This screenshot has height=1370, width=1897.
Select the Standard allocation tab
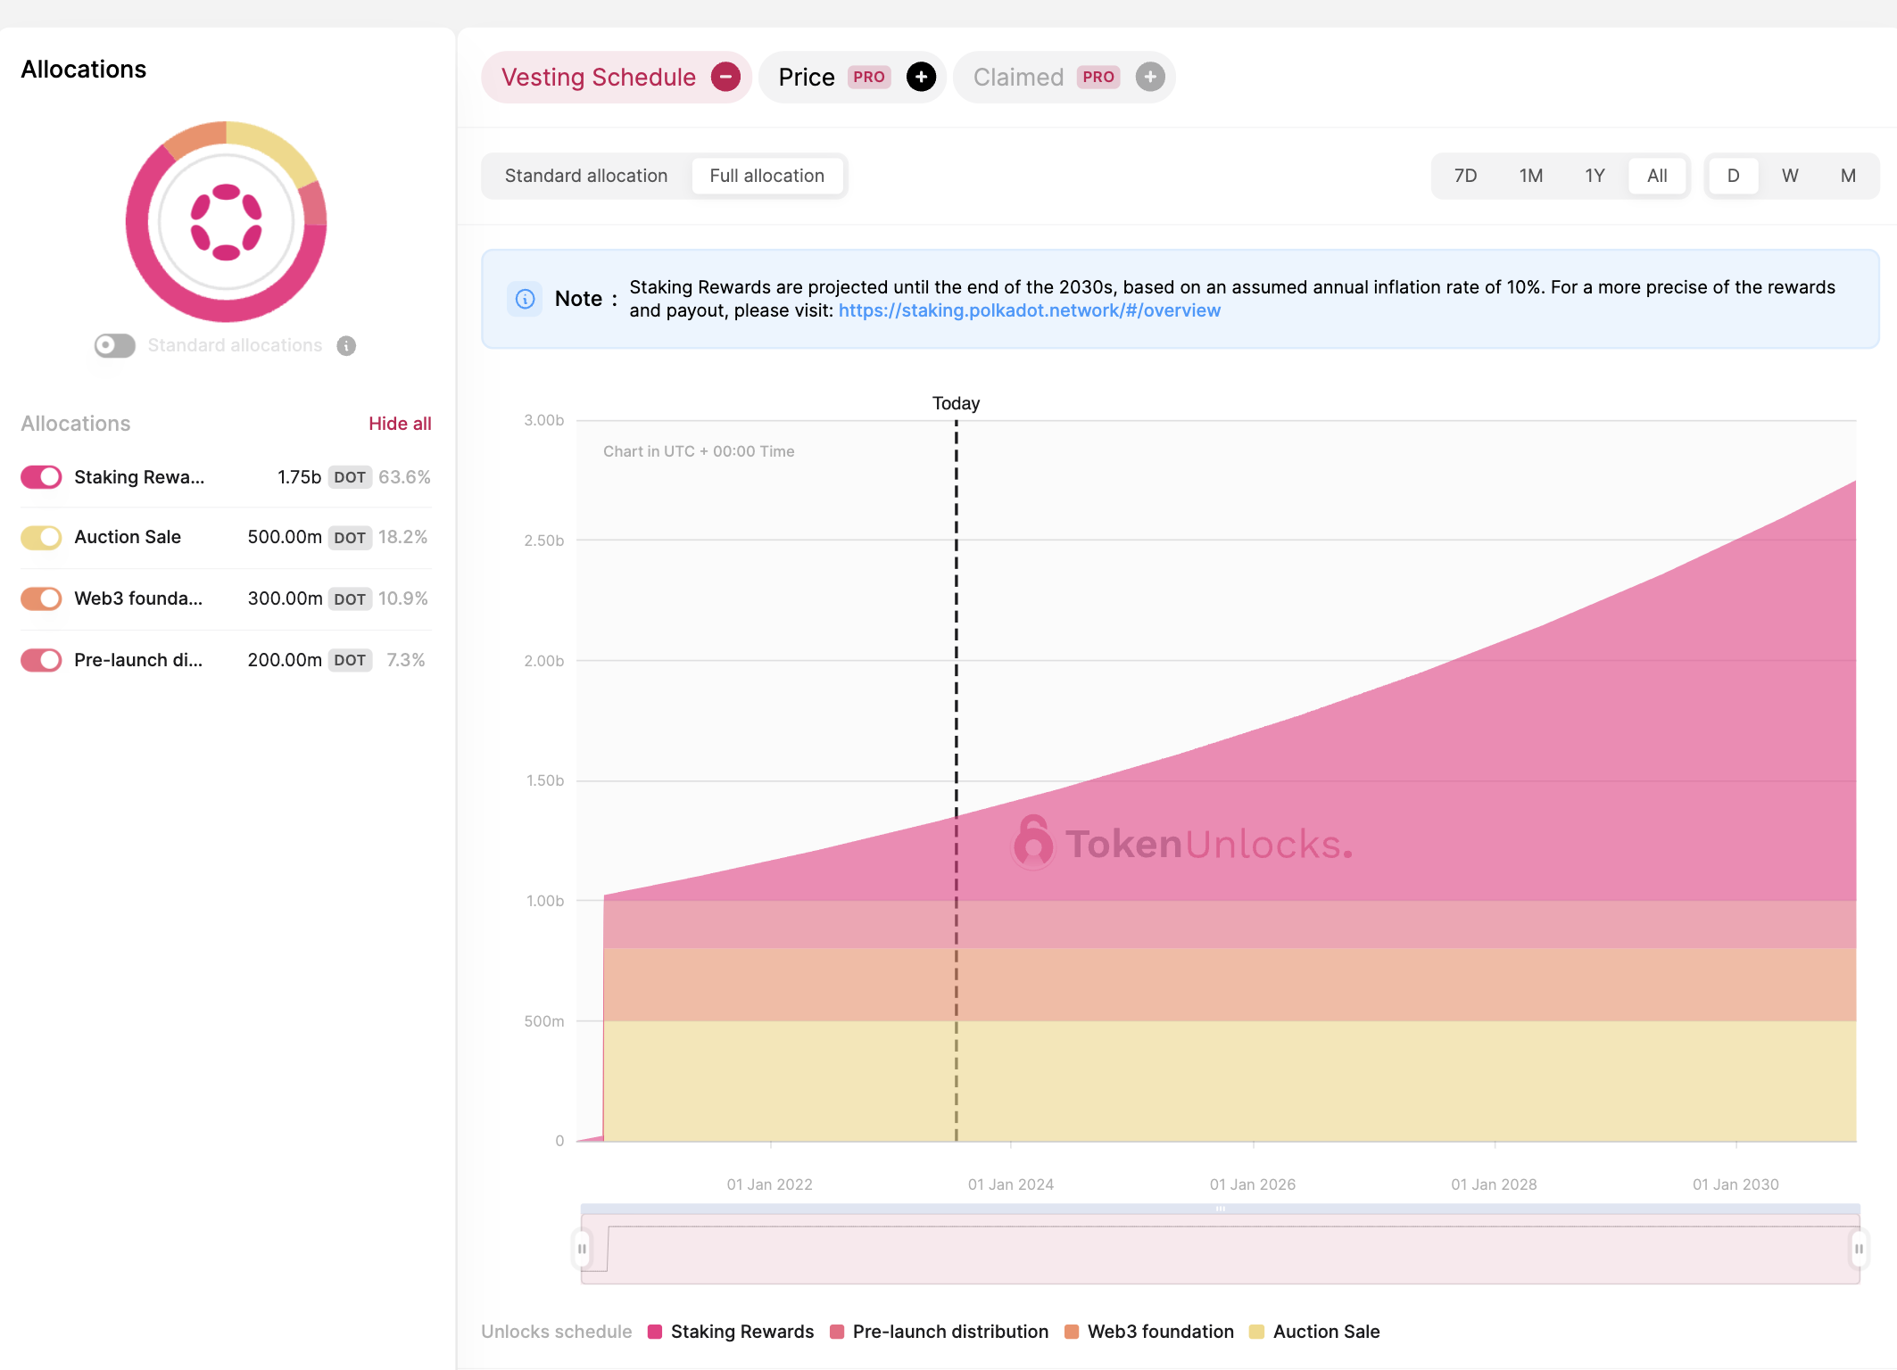pos(586,176)
